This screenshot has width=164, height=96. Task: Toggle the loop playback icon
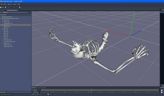[50, 94]
